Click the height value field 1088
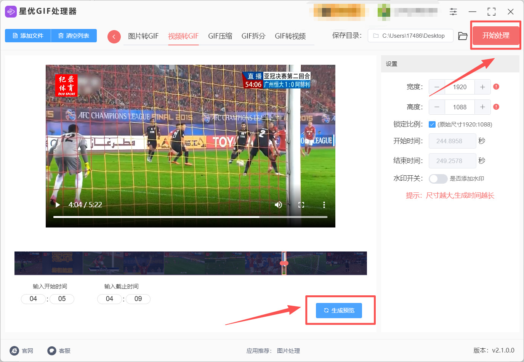The height and width of the screenshot is (362, 524). (460, 107)
